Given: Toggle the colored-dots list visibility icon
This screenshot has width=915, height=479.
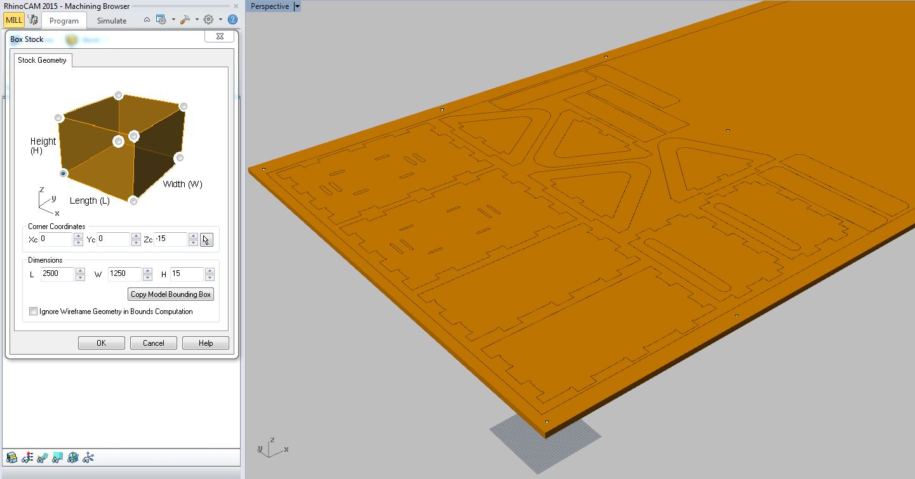Looking at the screenshot, I should (x=27, y=457).
